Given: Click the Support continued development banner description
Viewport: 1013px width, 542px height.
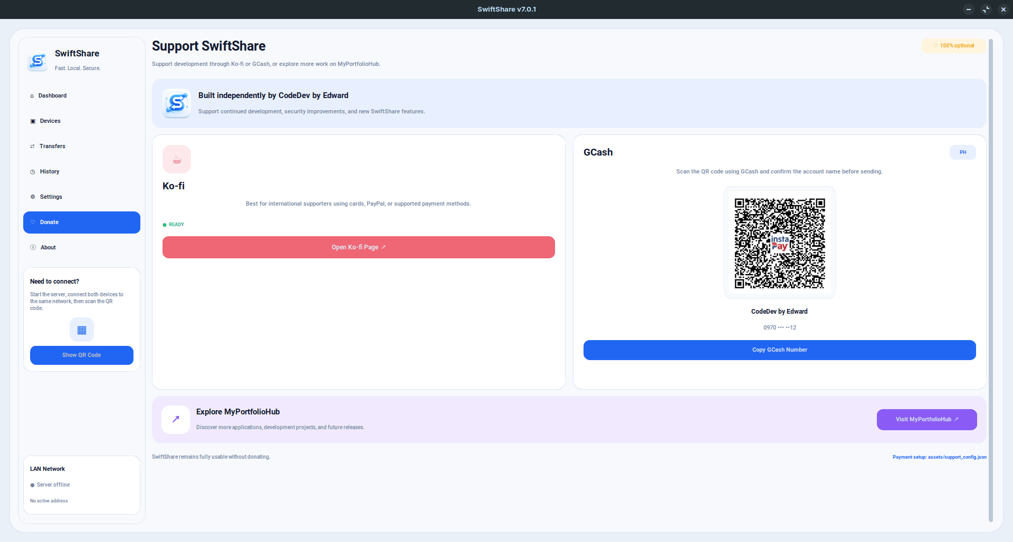Looking at the screenshot, I should click(312, 112).
